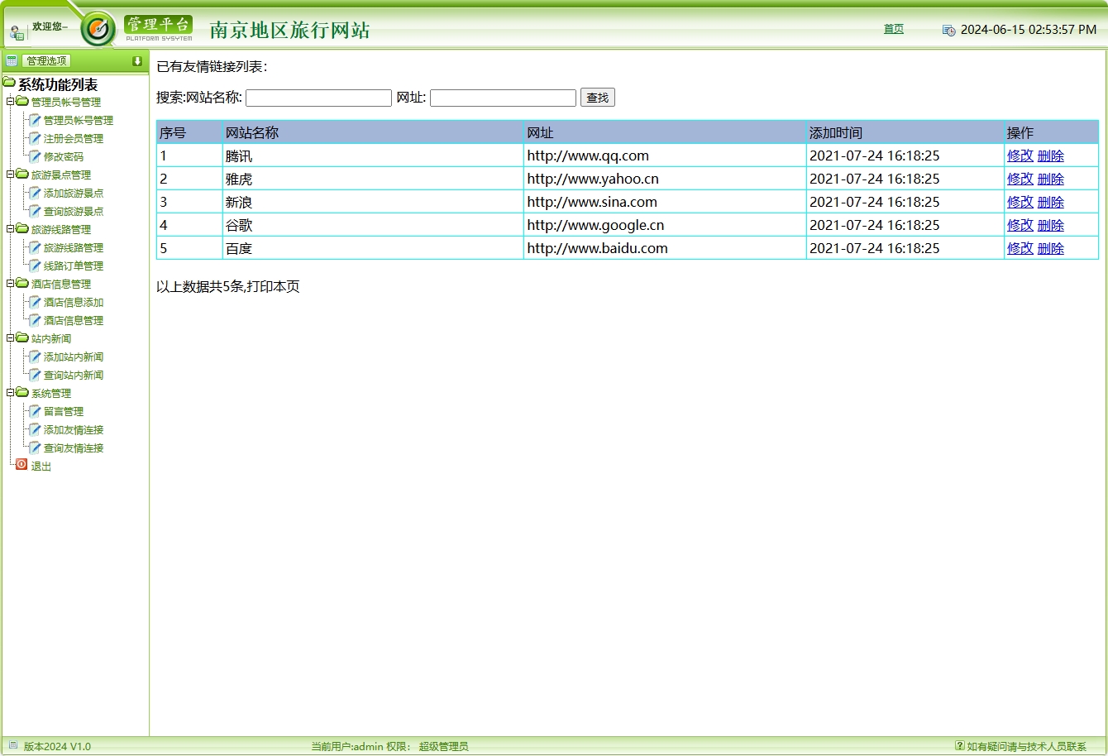Open 线路订单管理 in the sidebar
Viewport: 1108px width, 756px height.
click(x=74, y=266)
